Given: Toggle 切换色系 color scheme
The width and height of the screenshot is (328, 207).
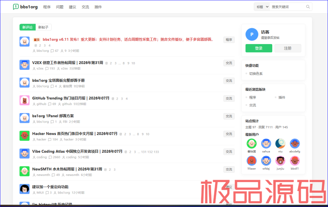Looking at the screenshot, I should click(256, 73).
